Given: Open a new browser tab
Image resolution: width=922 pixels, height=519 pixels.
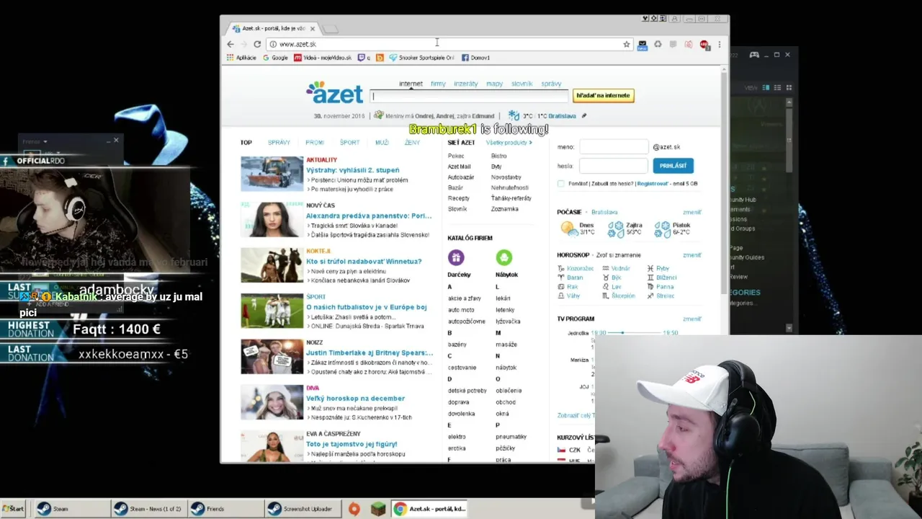Looking at the screenshot, I should tap(330, 29).
